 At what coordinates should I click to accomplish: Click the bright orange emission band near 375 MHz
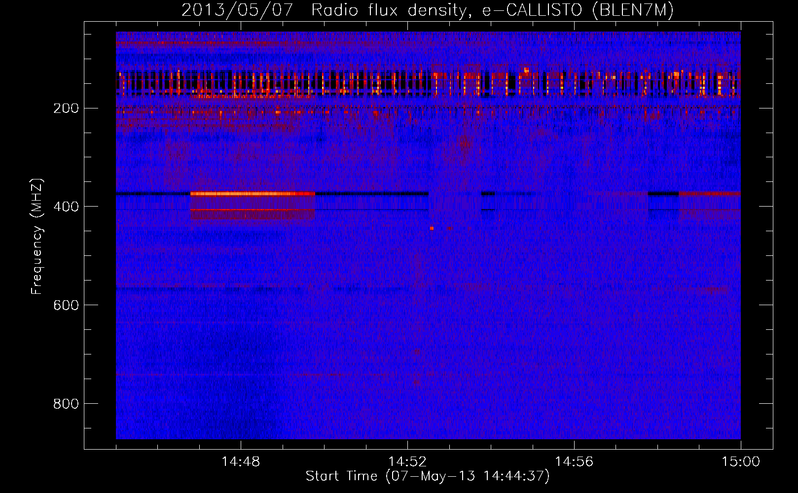coord(253,194)
